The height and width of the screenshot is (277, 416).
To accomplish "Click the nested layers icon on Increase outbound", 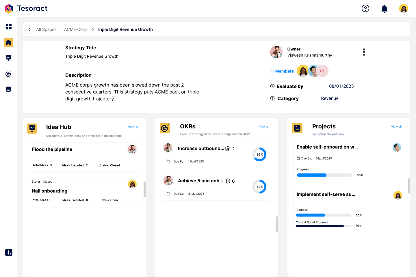I will tap(228, 149).
